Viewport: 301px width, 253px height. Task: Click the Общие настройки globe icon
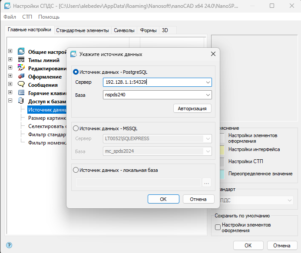[x=21, y=52]
